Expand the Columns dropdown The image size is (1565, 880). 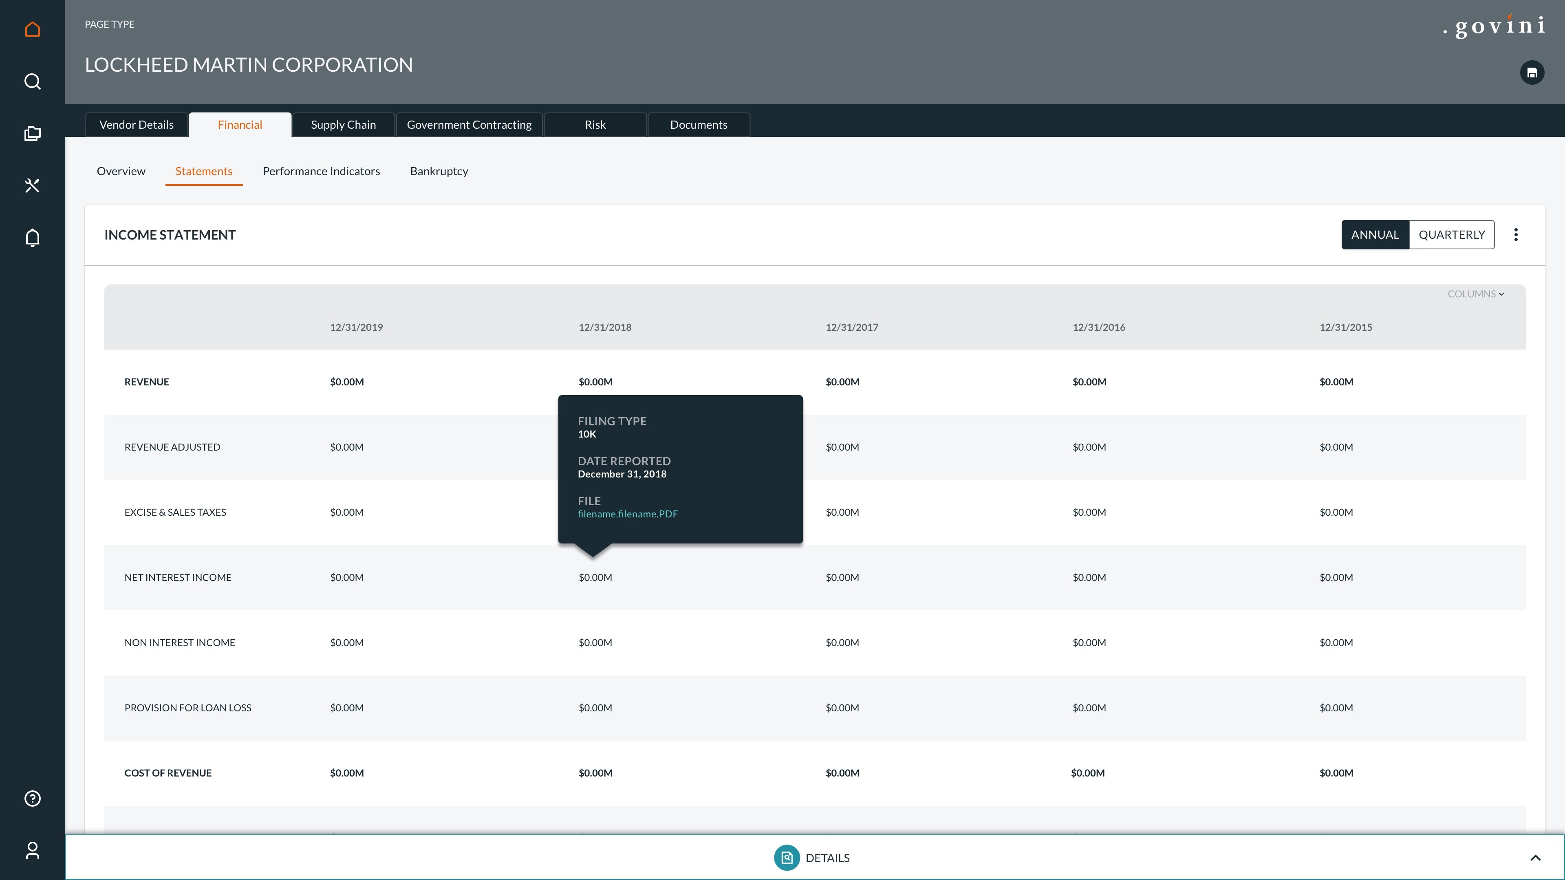point(1476,294)
